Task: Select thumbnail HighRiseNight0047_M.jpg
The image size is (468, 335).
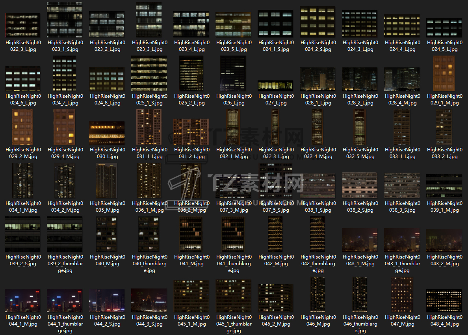Action: tap(402, 294)
